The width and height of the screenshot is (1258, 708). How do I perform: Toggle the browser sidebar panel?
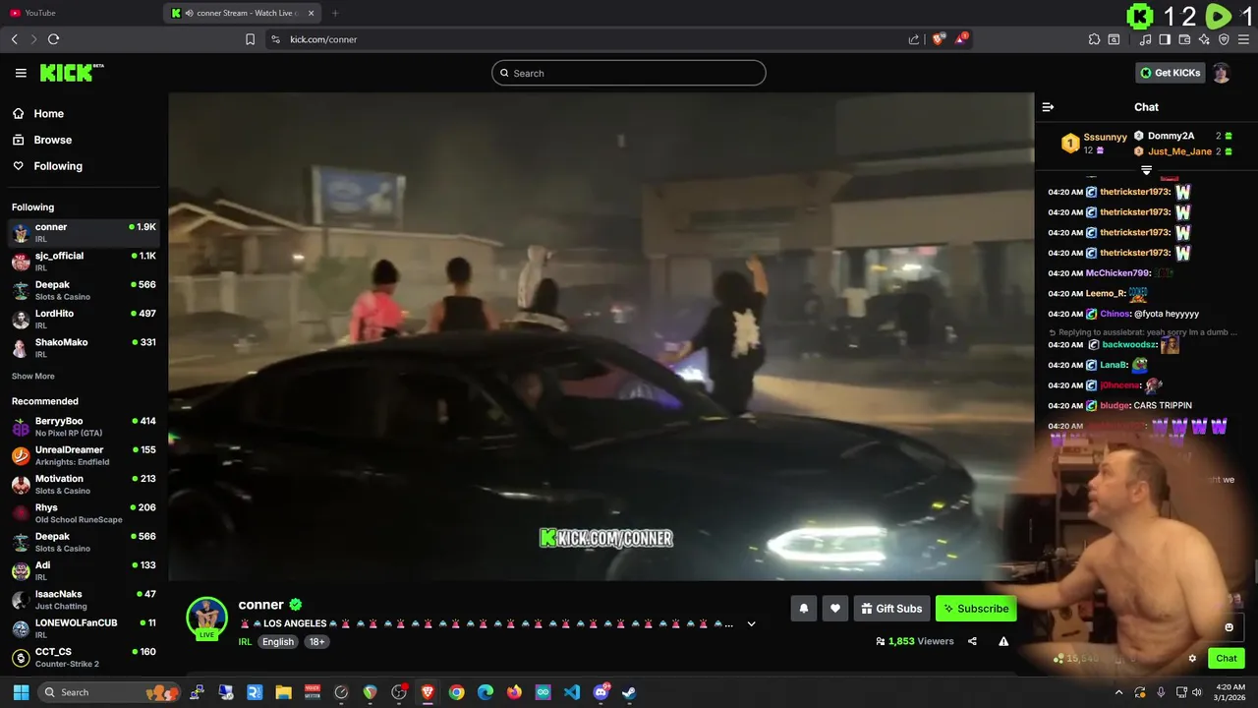(x=1165, y=39)
